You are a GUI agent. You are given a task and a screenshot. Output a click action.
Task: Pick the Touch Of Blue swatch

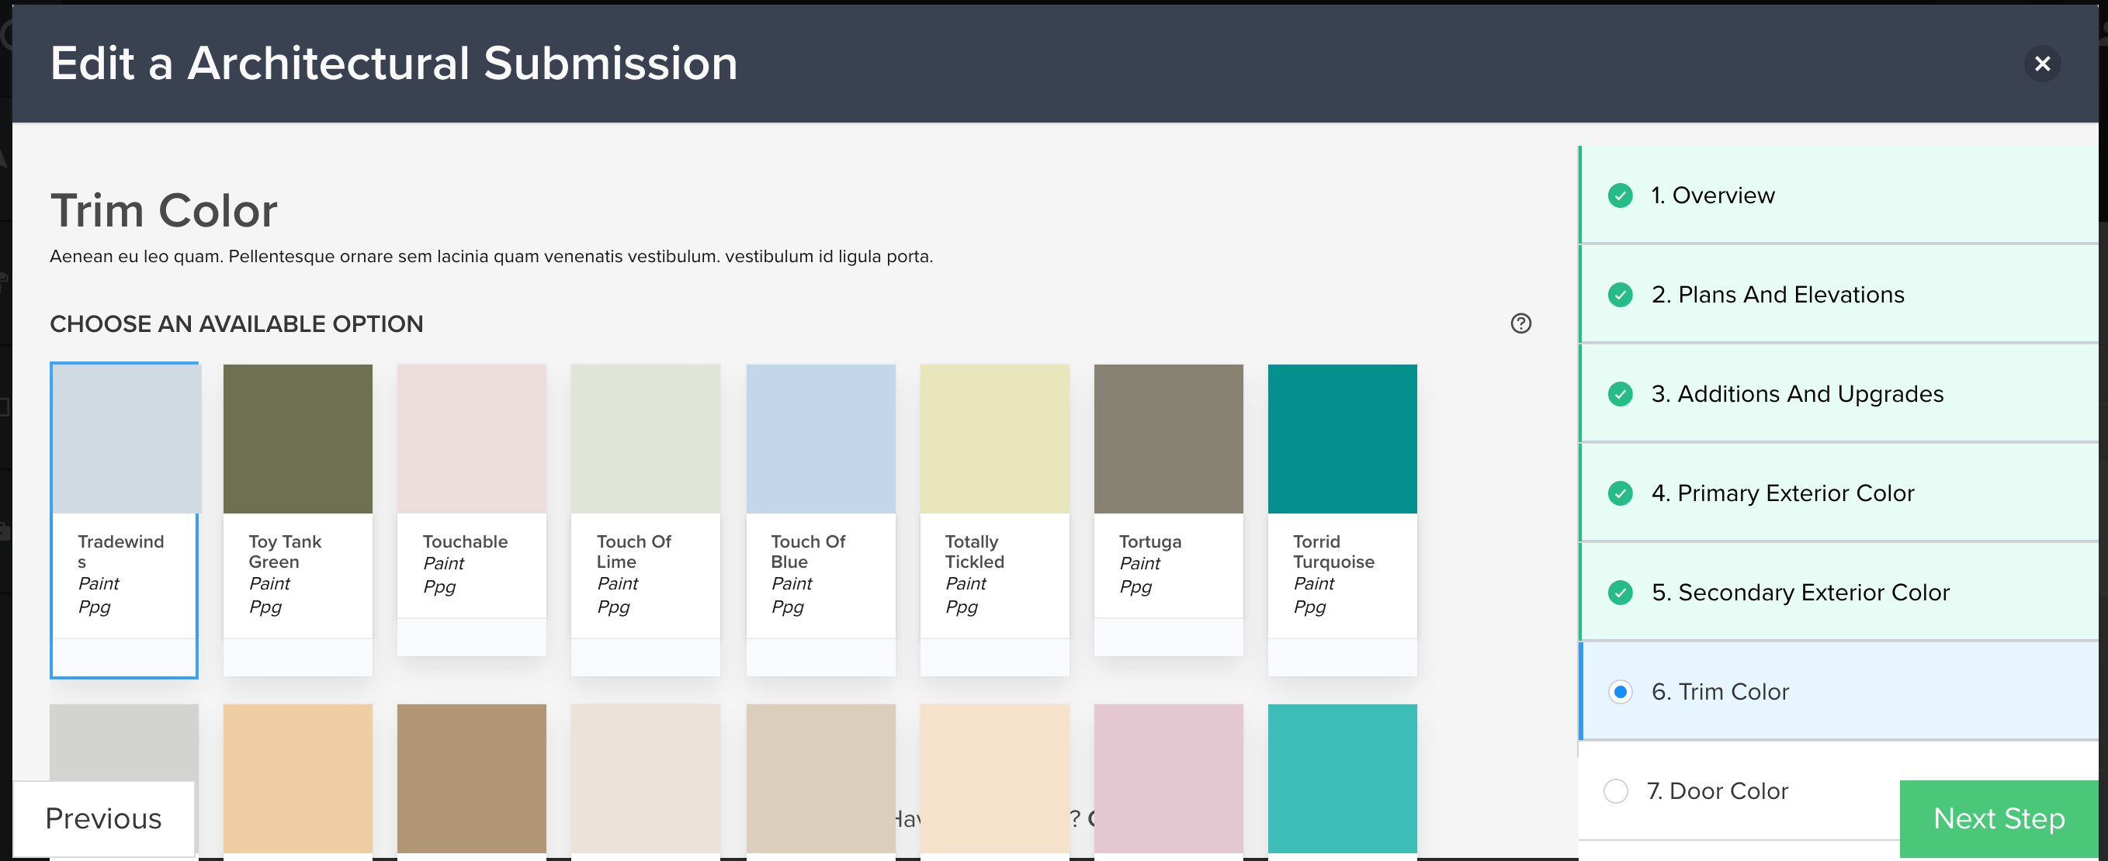click(x=820, y=439)
